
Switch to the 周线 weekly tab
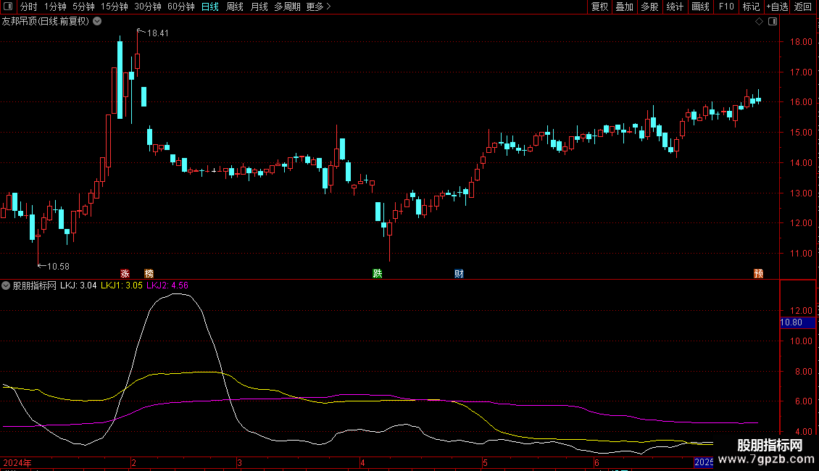tap(235, 7)
